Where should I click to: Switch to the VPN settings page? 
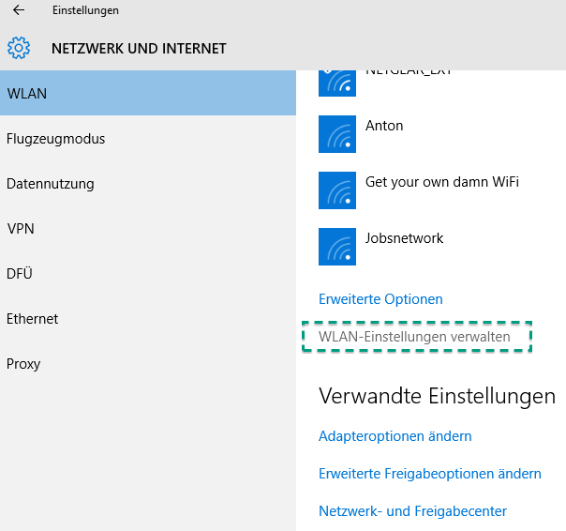tap(21, 229)
